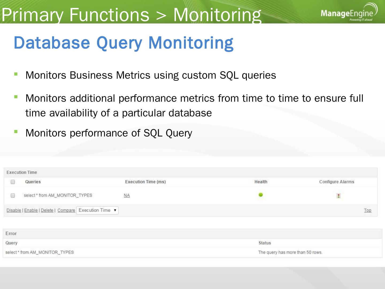Image resolution: width=385 pixels, height=289 pixels.
Task: Check the AM_MONITOR_TYPES query row checkbox
Action: pyautogui.click(x=13, y=195)
